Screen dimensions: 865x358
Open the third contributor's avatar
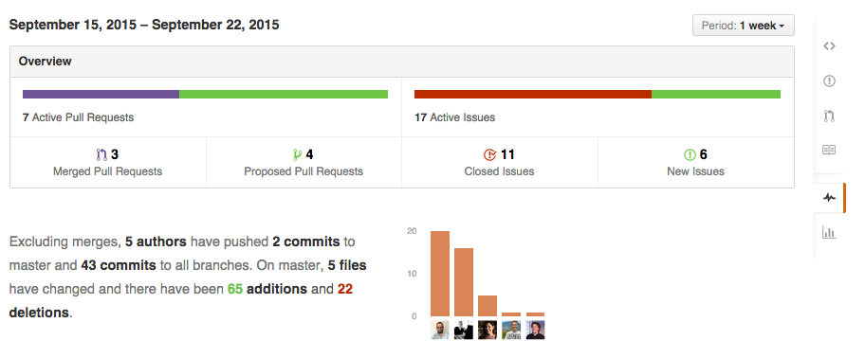coord(488,330)
